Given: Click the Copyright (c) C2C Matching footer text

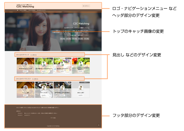Looking at the screenshot, I should point(53,126).
